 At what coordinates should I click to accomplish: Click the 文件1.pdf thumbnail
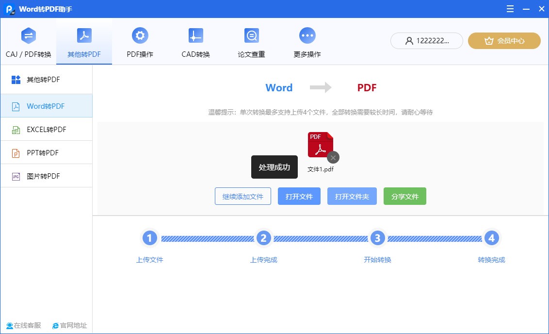coord(320,144)
